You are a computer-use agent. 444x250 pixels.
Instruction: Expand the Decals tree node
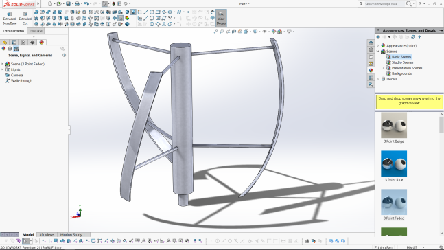tap(378, 79)
